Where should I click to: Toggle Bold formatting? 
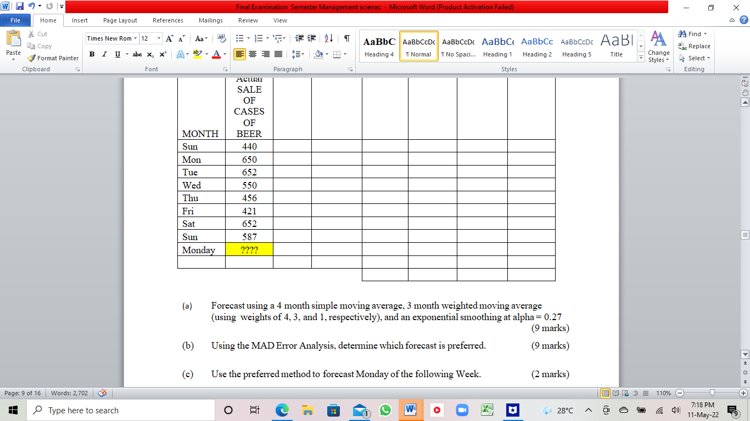tap(92, 54)
